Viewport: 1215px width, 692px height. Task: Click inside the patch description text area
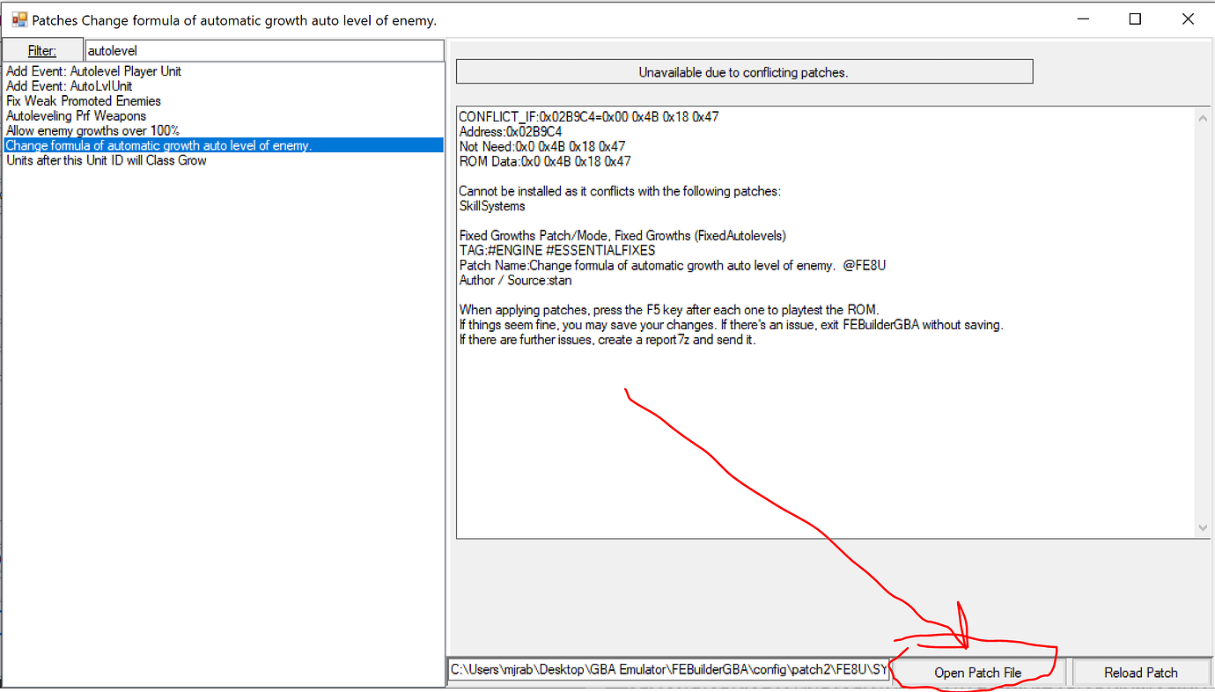828,440
